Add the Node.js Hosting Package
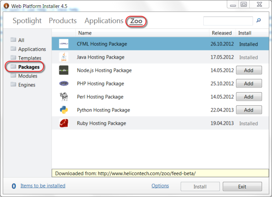The image size is (272, 197). coord(249,70)
